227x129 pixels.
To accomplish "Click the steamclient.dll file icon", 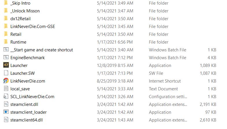I will [x=6, y=104].
